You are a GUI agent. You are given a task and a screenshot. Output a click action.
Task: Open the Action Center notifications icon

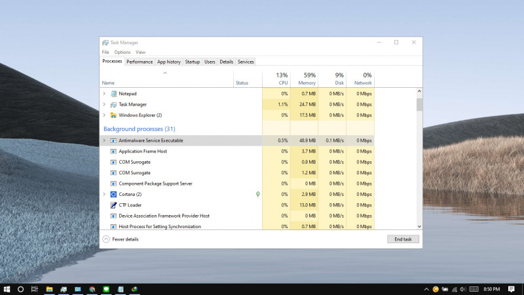pyautogui.click(x=512, y=289)
